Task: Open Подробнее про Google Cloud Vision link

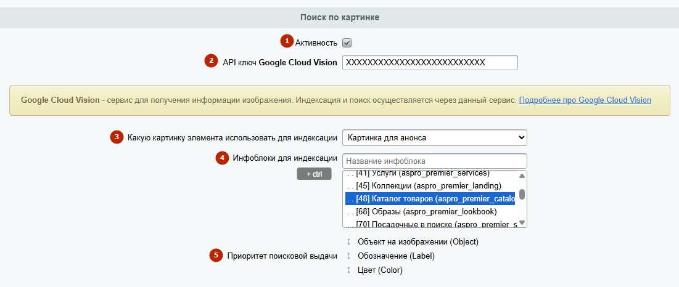Action: pos(585,100)
